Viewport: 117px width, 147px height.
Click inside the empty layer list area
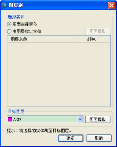(59, 75)
